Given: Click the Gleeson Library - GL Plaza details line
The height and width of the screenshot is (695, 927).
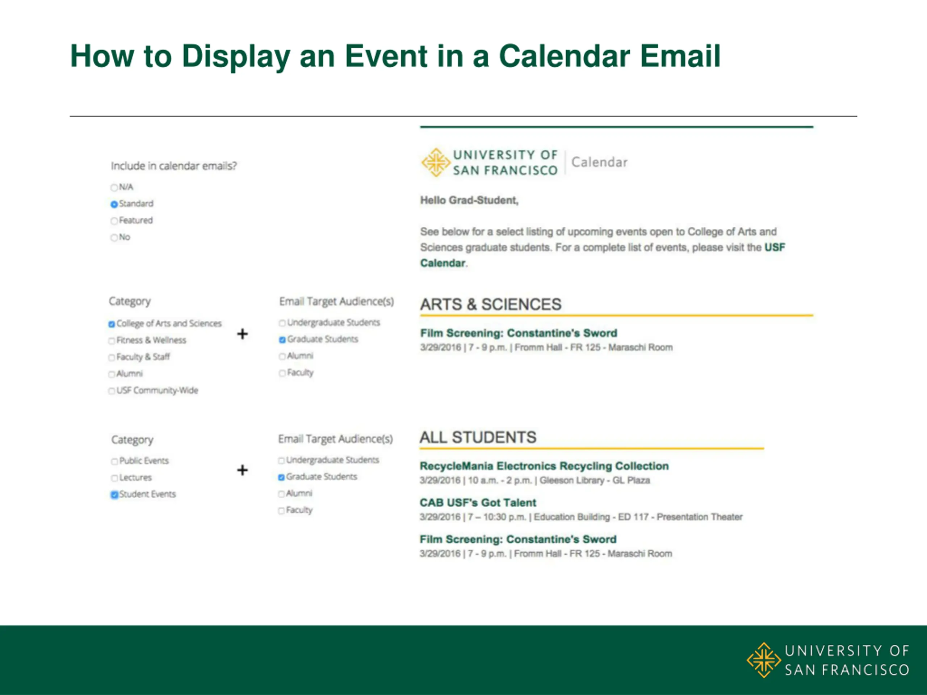Looking at the screenshot, I should tap(535, 480).
